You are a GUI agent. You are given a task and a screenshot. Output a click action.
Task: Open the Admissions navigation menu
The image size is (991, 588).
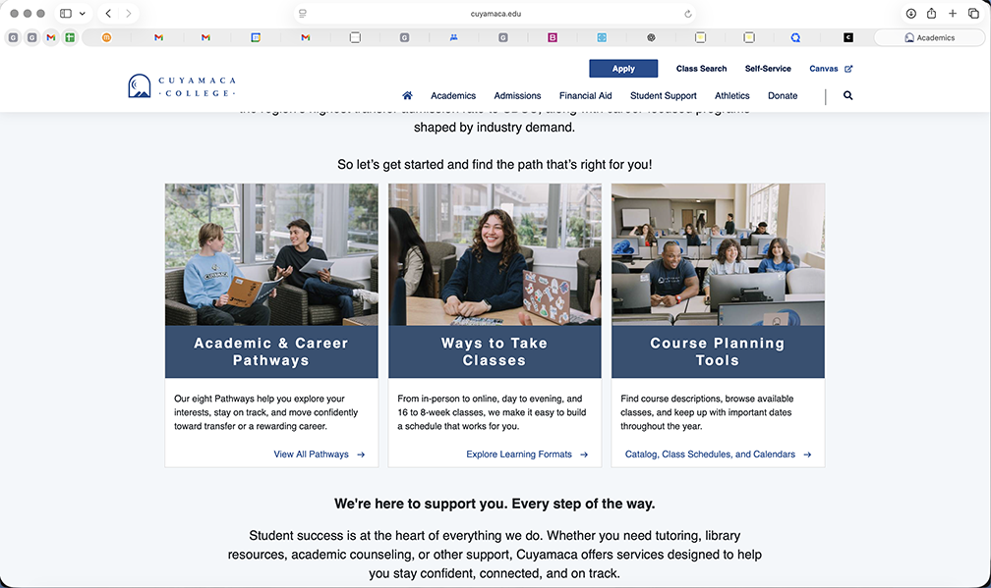click(x=517, y=96)
